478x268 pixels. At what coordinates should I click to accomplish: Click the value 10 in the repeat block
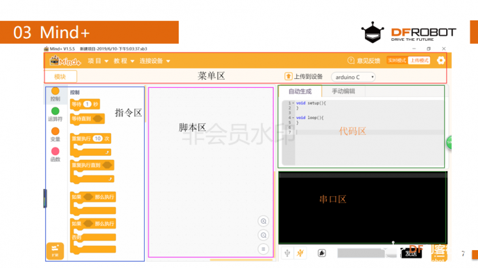pos(98,138)
